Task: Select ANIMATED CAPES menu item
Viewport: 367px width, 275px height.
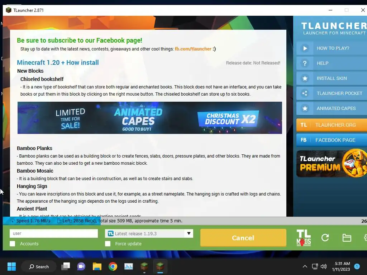Action: [332, 108]
